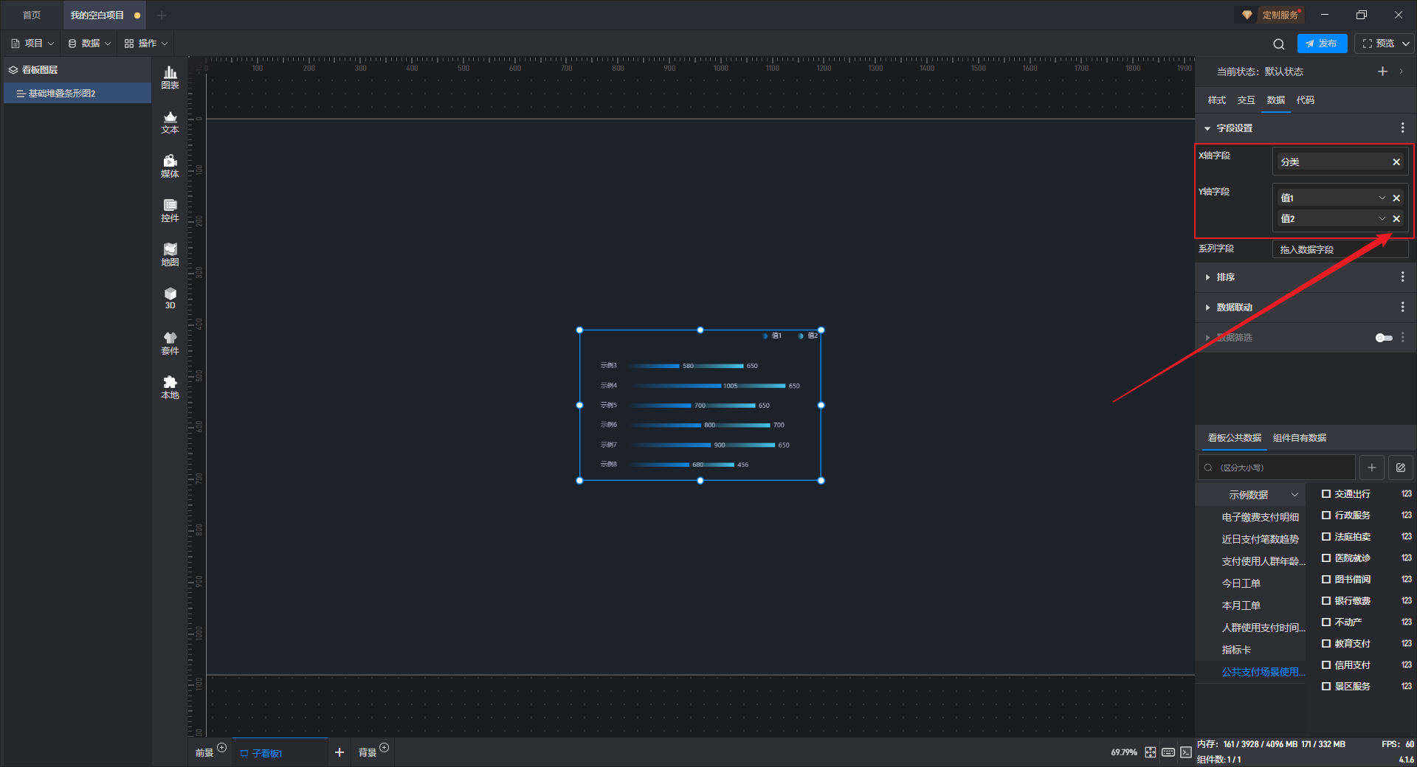Select the 近日支付笔数趋势 dataset
1417x767 pixels.
pos(1260,539)
